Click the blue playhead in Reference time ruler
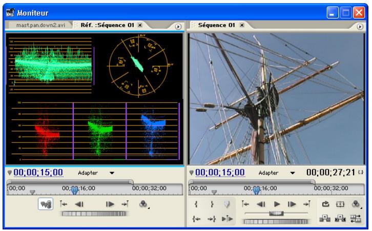This screenshot has height=231, width=372. 74,191
